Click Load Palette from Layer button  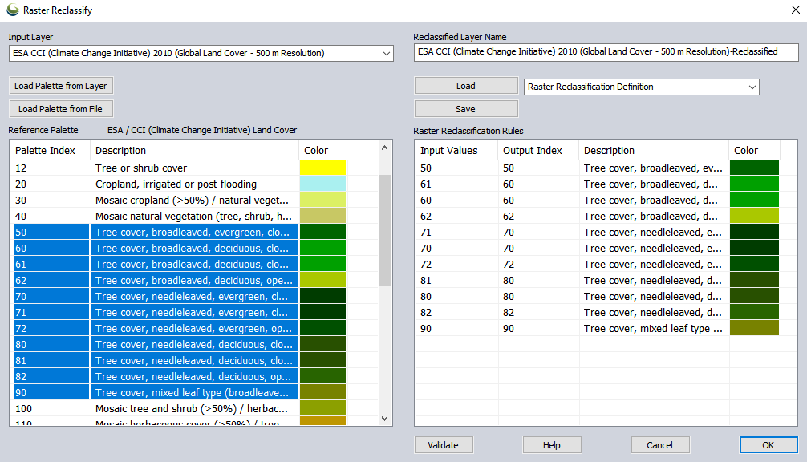[61, 86]
